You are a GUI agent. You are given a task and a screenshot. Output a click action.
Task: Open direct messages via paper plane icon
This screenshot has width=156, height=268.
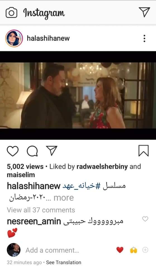click(x=144, y=12)
